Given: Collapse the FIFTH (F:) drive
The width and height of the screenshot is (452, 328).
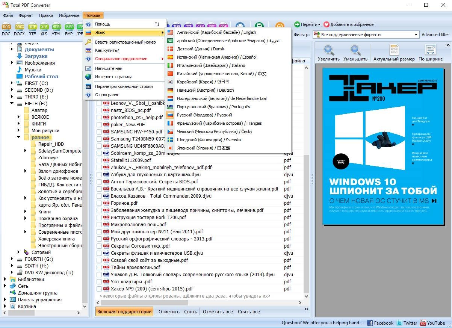Looking at the screenshot, I should (12, 103).
